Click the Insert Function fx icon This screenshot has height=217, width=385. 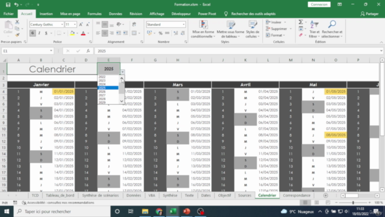[88, 51]
